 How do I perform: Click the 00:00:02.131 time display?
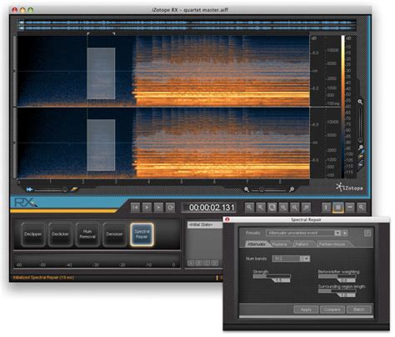click(x=208, y=208)
